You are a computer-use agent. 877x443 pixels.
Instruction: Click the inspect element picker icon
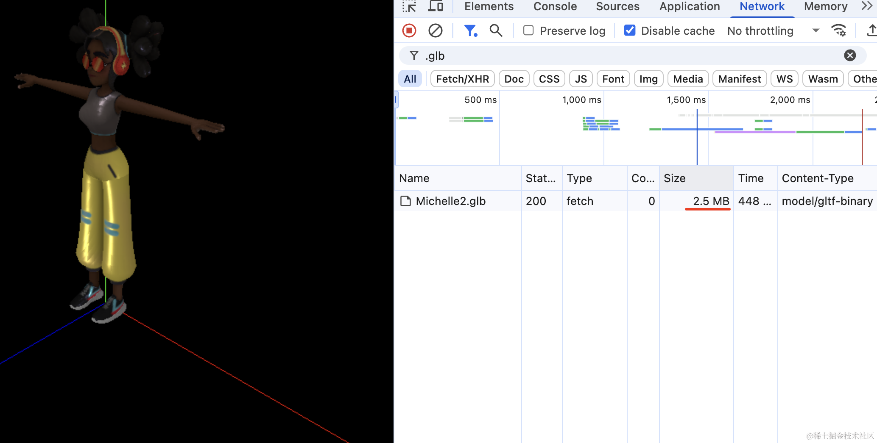[x=409, y=6]
